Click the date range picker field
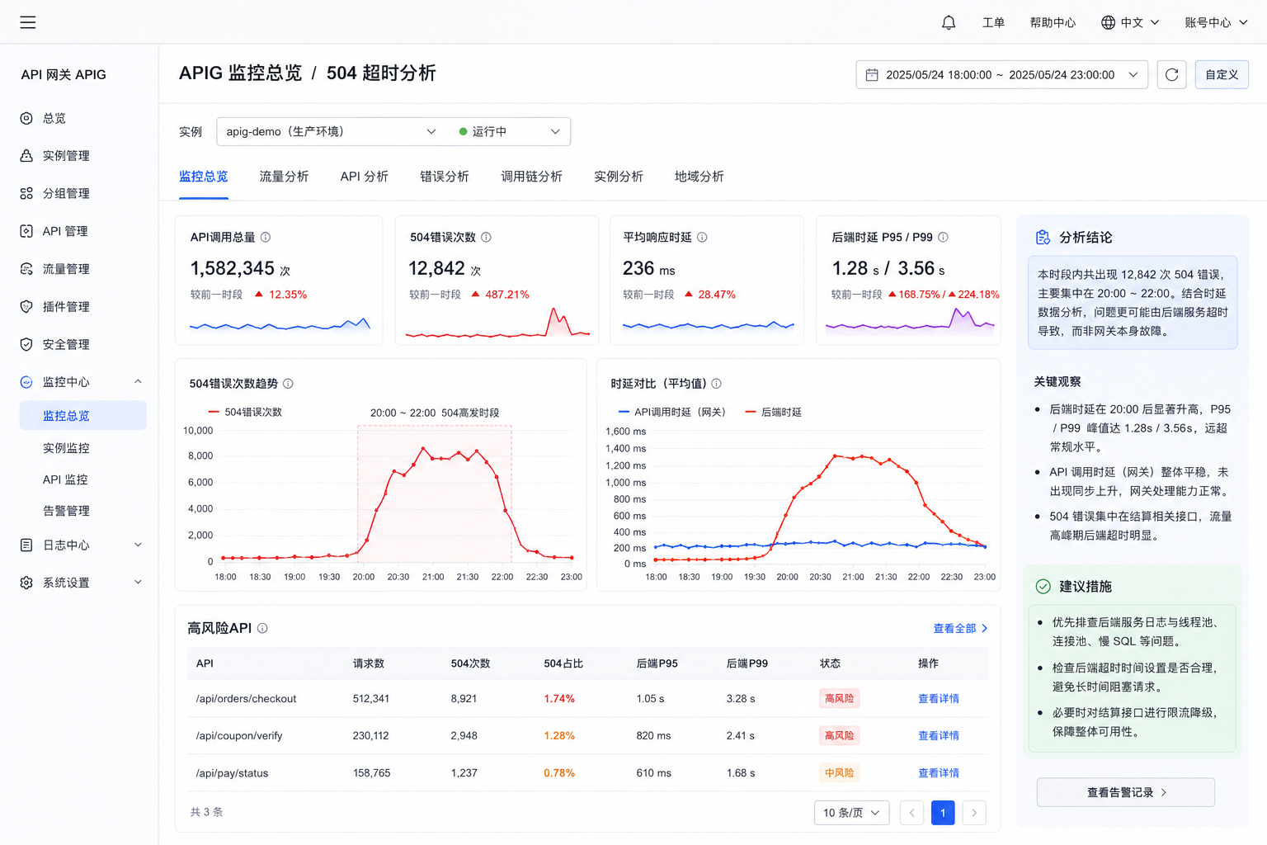The image size is (1267, 845). pyautogui.click(x=1001, y=74)
